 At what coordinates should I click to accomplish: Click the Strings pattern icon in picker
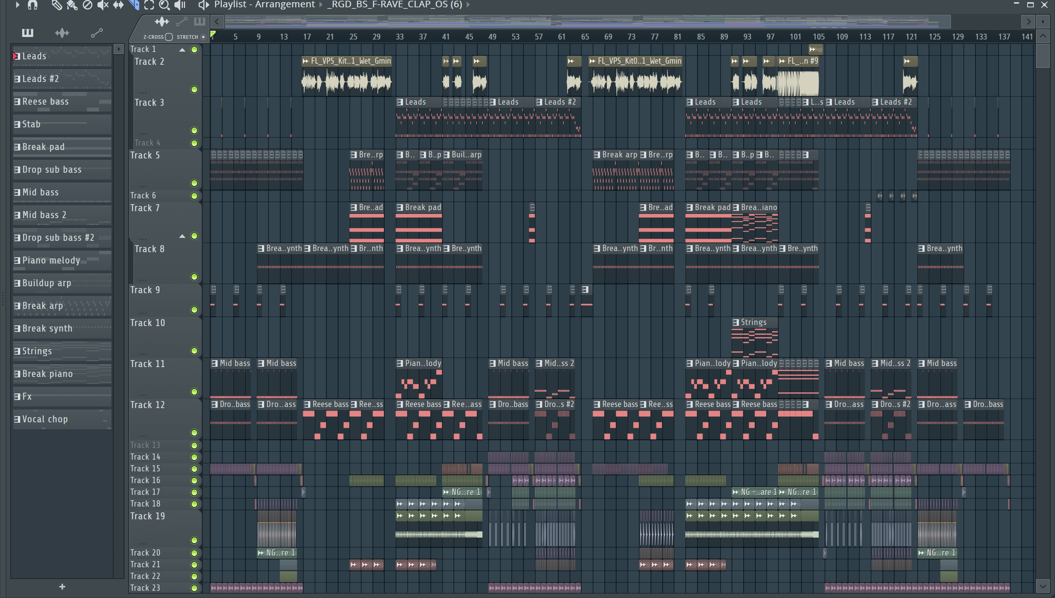click(17, 351)
